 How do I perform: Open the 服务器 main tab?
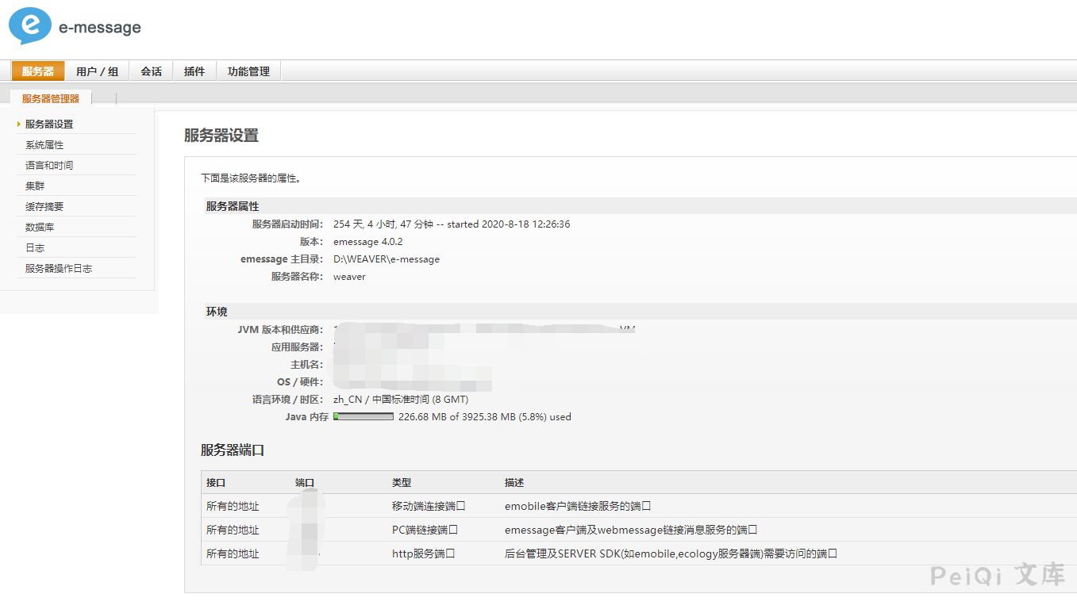pyautogui.click(x=38, y=71)
